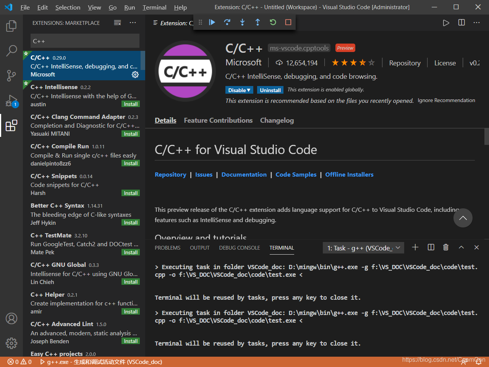489x367 pixels.
Task: Switch to Feature Contributions tab
Action: point(218,120)
